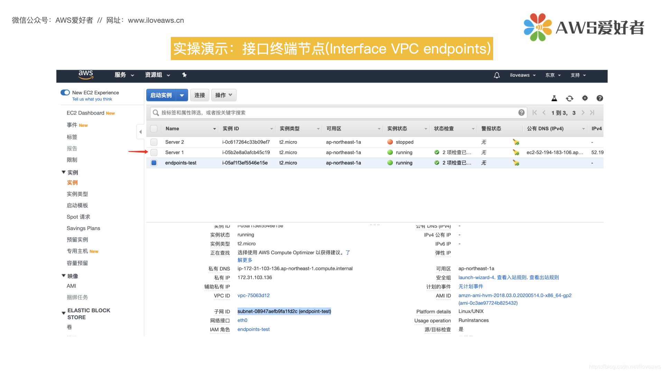The image size is (664, 373).
Task: Open endpoints-test IAM role link
Action: click(253, 329)
